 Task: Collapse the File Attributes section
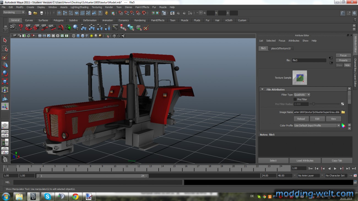262,89
